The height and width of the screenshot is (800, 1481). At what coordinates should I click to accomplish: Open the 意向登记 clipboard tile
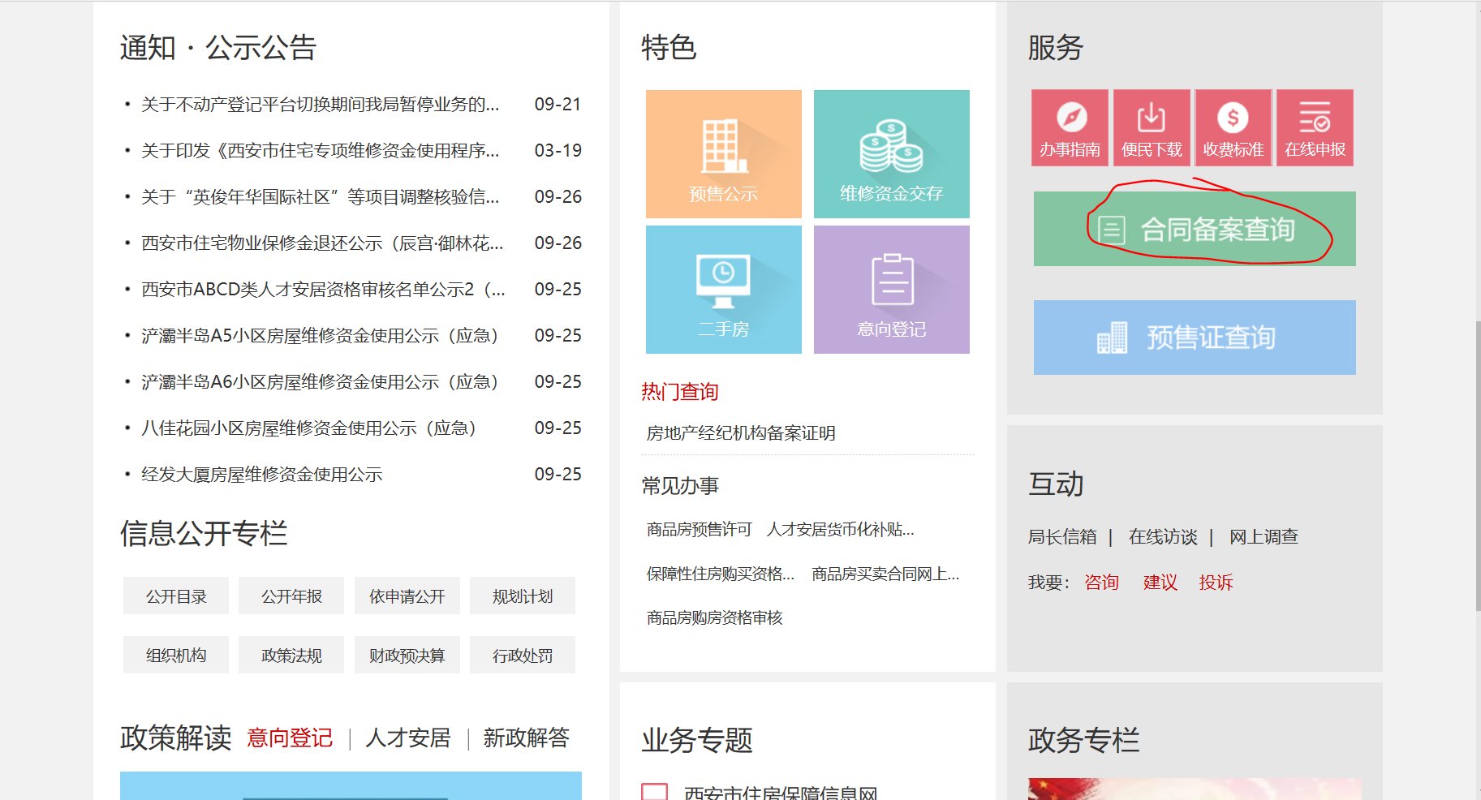point(890,289)
